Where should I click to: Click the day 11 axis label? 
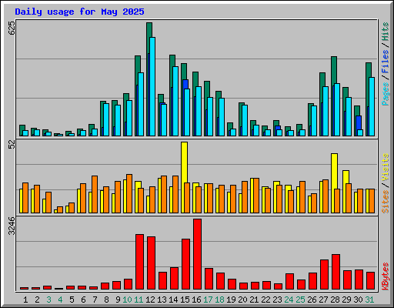tap(139, 300)
